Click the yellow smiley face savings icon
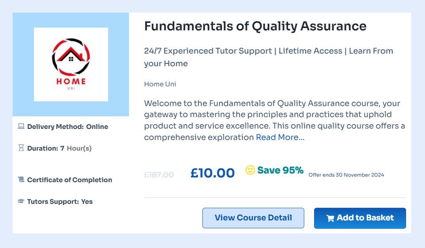Screen dimensions: 425x248 click(x=250, y=170)
